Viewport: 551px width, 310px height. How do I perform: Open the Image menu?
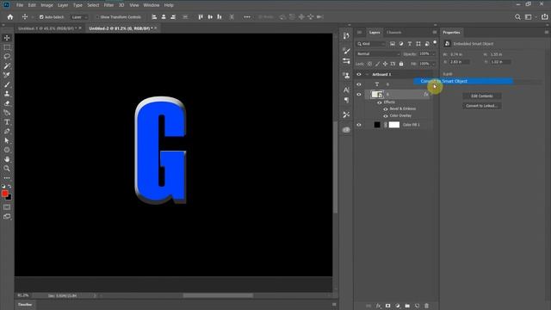(x=46, y=5)
